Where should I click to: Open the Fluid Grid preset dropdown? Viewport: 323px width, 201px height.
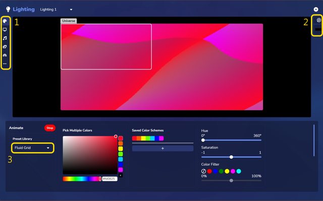pyautogui.click(x=33, y=148)
